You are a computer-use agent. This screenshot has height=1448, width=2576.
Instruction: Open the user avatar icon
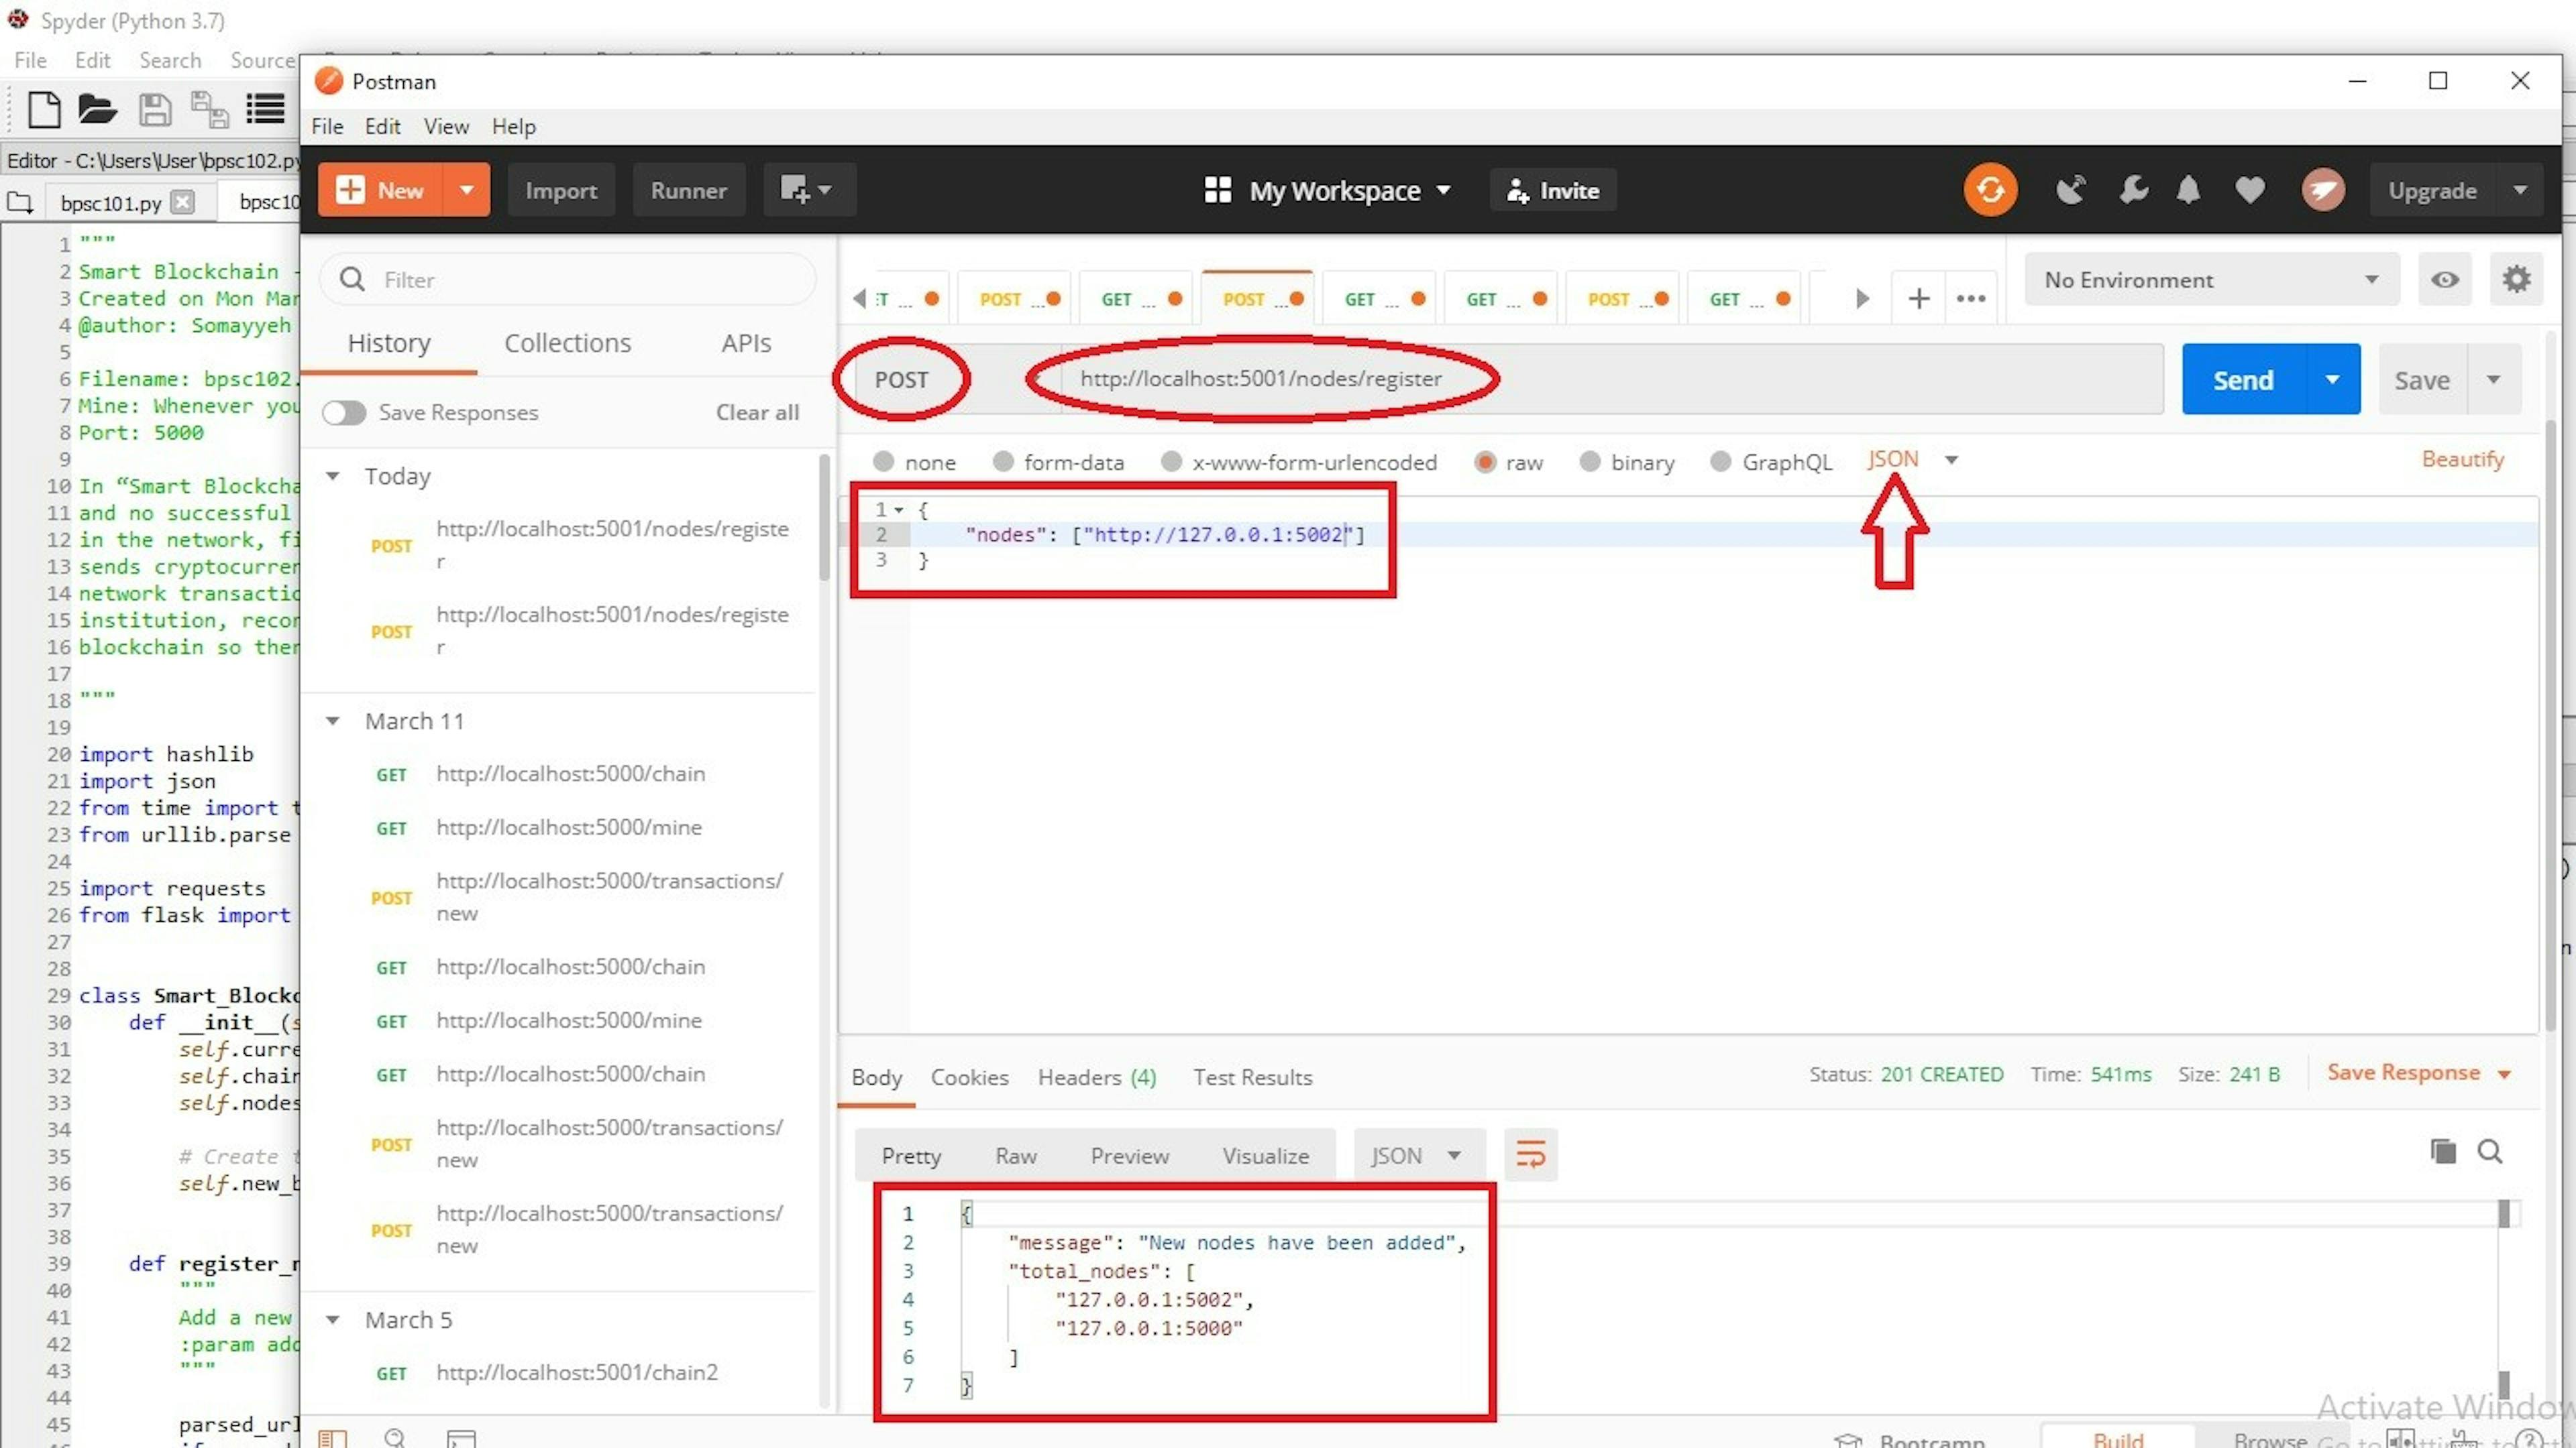coord(2323,190)
